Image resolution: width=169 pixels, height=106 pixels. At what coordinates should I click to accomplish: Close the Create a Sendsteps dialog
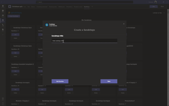[124, 24]
